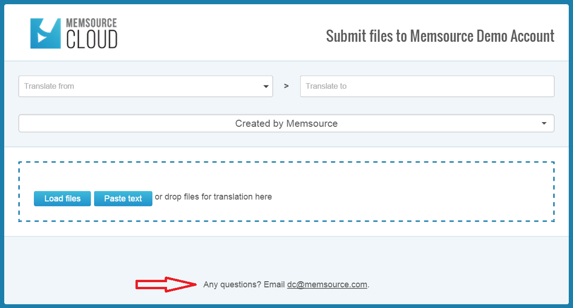Click the red arrow pointing to questions text
Image resolution: width=573 pixels, height=308 pixels.
pos(166,284)
